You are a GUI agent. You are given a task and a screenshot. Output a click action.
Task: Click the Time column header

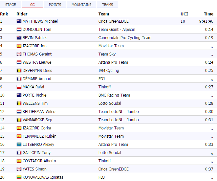(x=208, y=14)
